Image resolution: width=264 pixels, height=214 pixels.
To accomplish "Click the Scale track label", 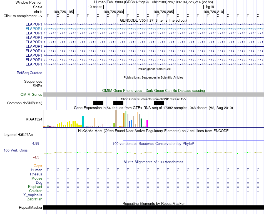I will click(x=38, y=7).
